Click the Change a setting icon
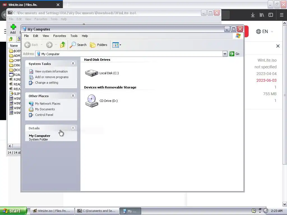This screenshot has width=287, height=215. (31, 83)
